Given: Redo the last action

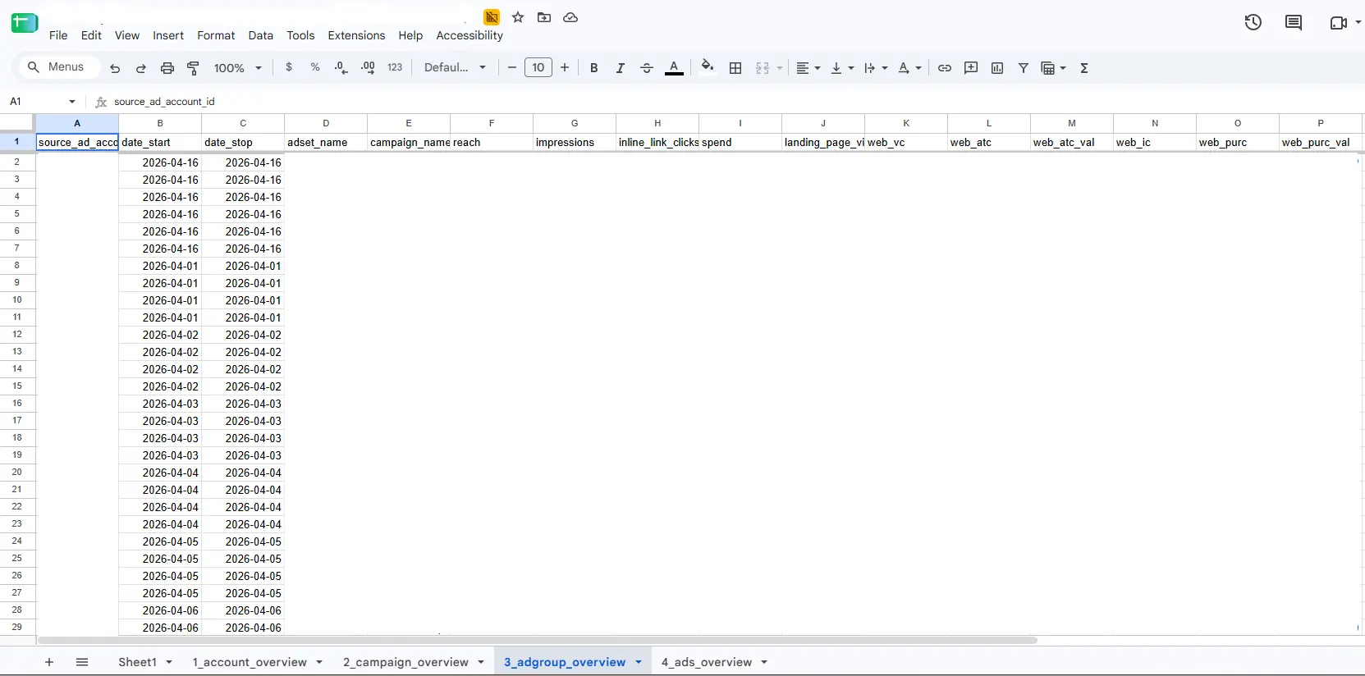Looking at the screenshot, I should tap(141, 68).
